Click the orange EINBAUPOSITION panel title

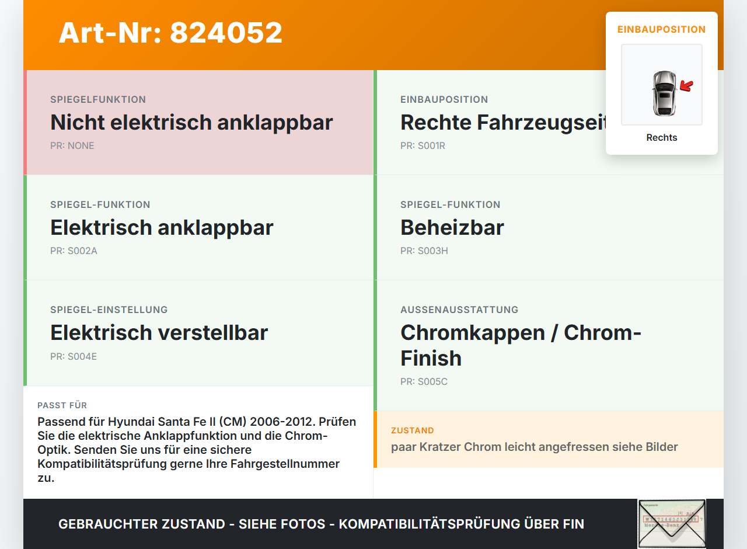(662, 29)
